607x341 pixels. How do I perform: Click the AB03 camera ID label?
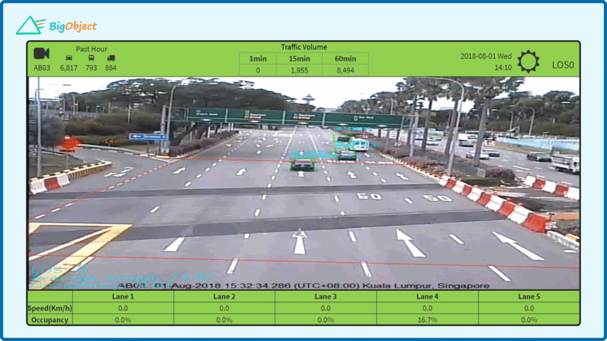(x=42, y=68)
